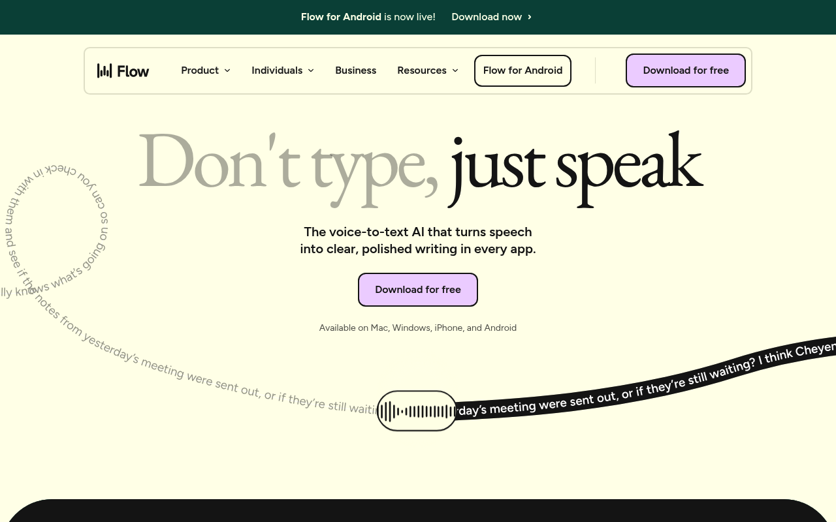Screen dimensions: 836x522
Task: Click the audio waveform pill icon
Action: coord(417,411)
